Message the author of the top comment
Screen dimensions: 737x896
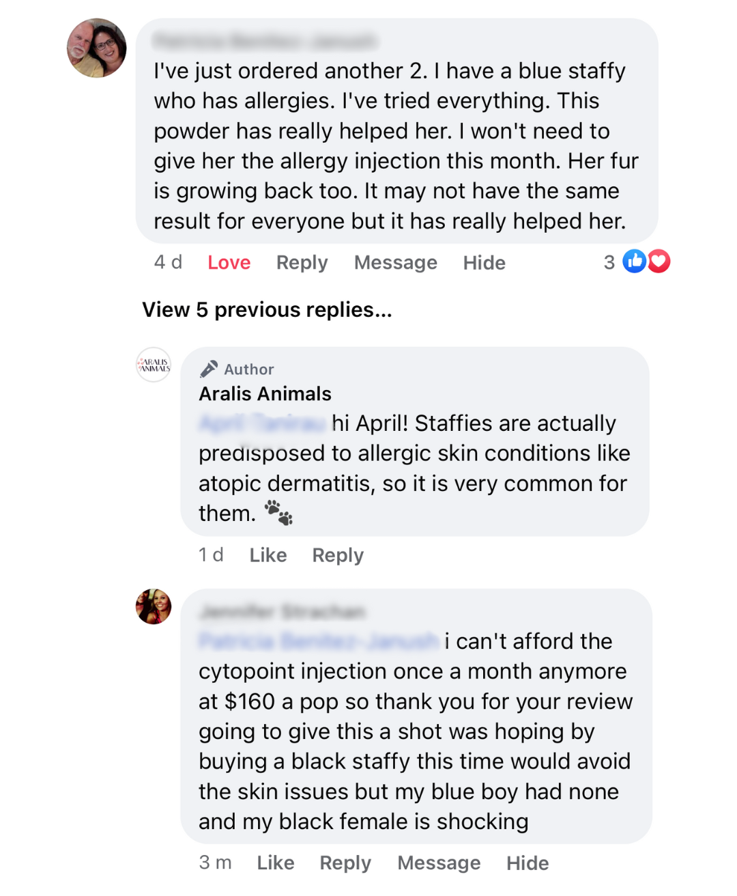[x=395, y=263]
